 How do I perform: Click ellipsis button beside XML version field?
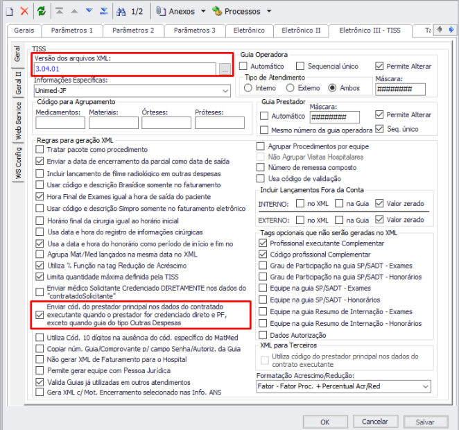point(225,69)
